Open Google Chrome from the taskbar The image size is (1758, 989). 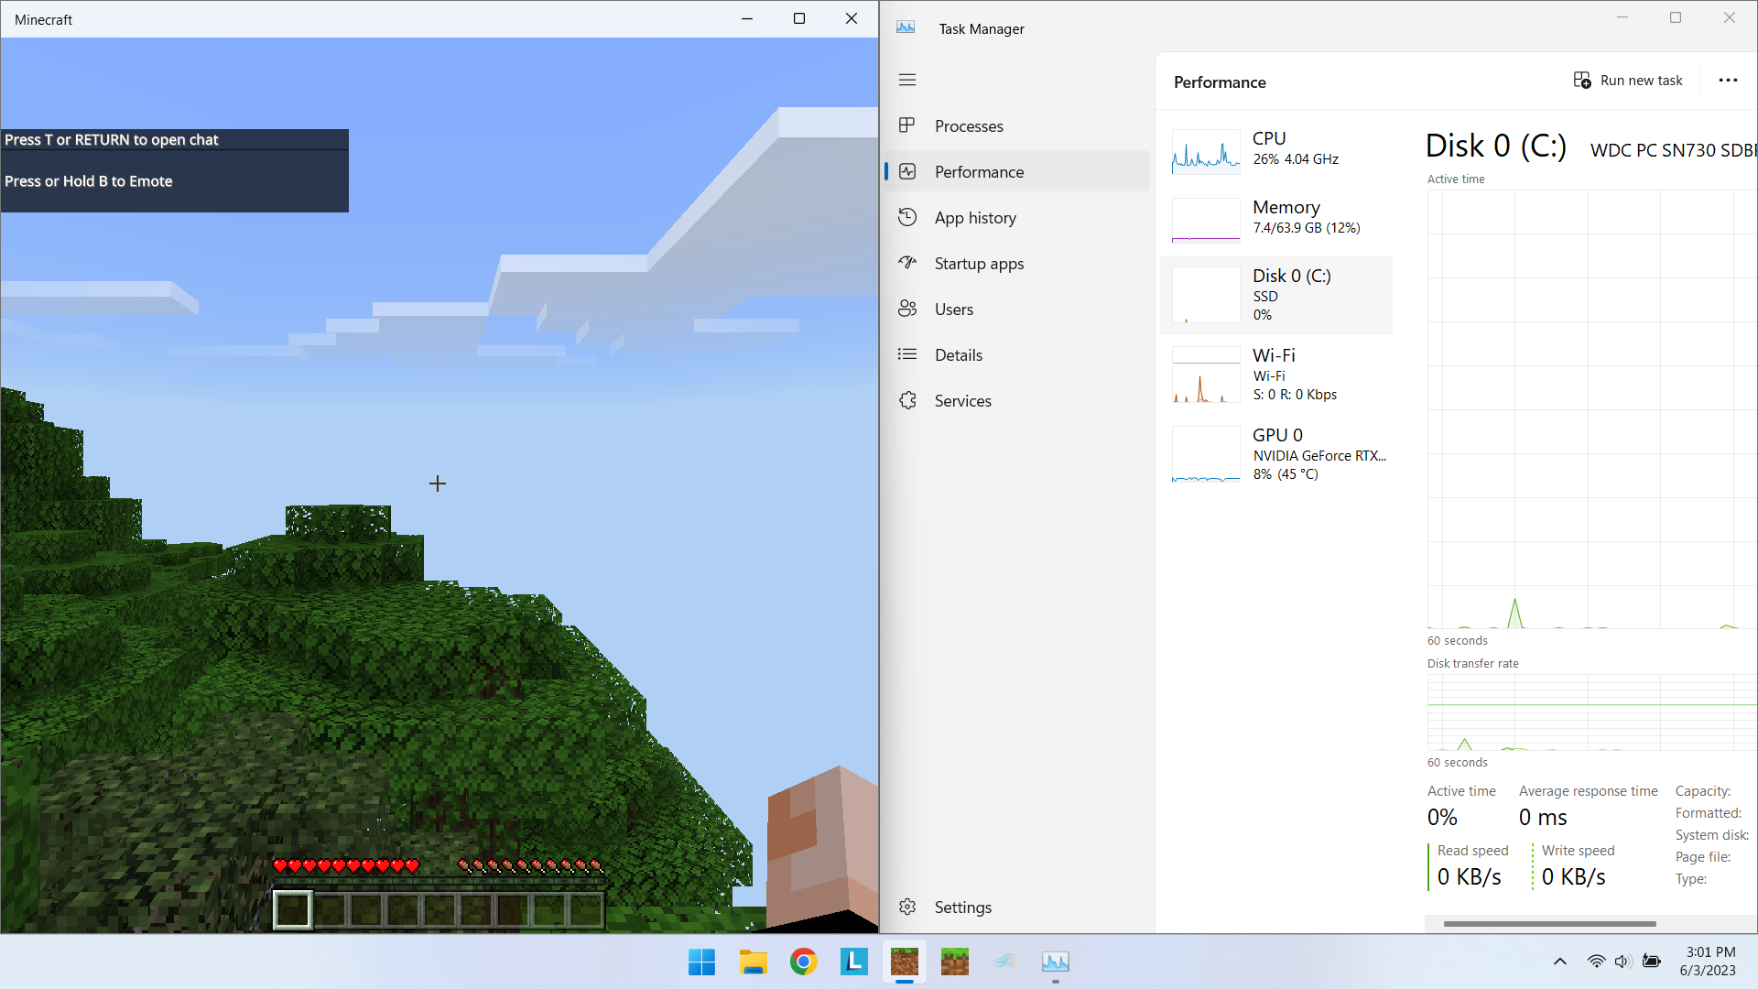tap(803, 962)
